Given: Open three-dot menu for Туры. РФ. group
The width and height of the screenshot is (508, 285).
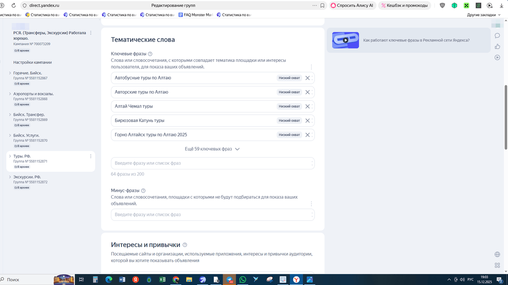Looking at the screenshot, I should coord(91,156).
